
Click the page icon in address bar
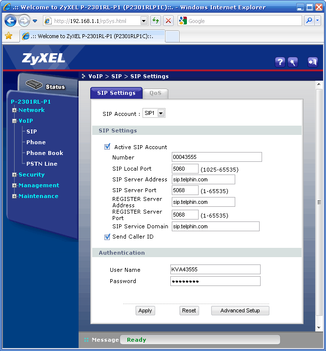click(48, 21)
